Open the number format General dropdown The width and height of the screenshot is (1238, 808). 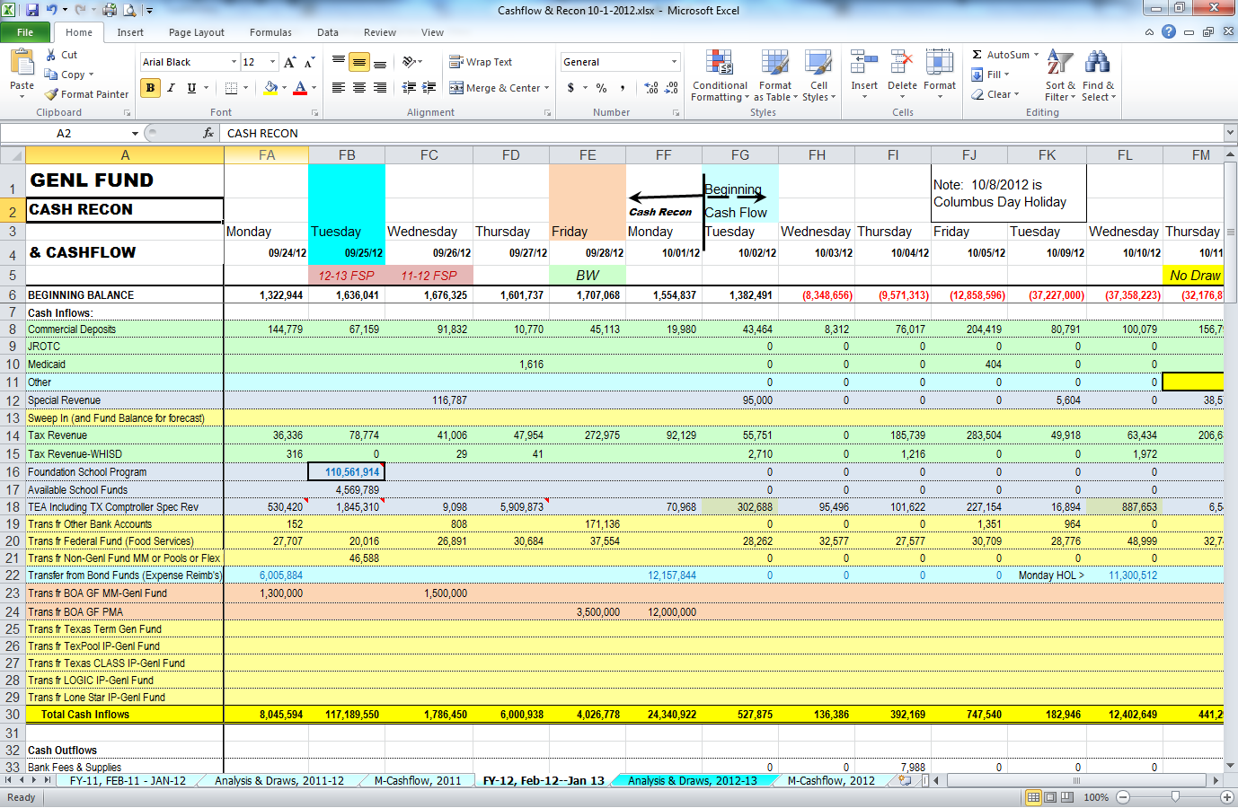(674, 62)
